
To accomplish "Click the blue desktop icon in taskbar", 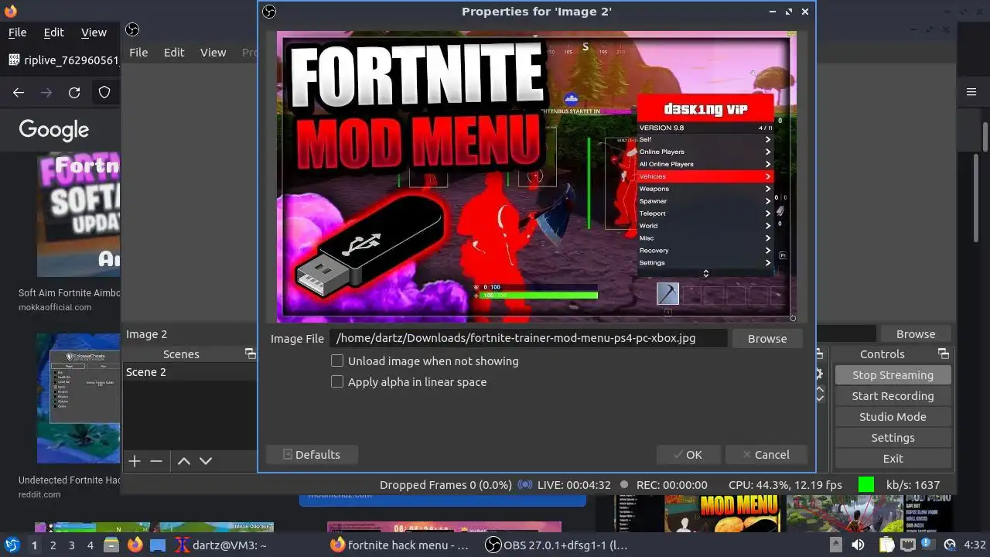I will click(158, 545).
